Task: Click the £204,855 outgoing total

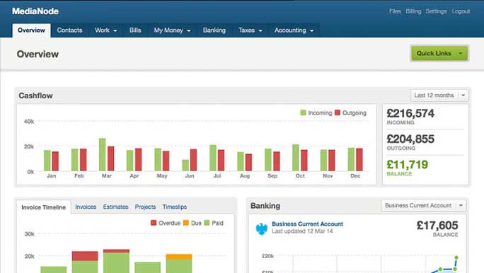Action: coord(410,139)
